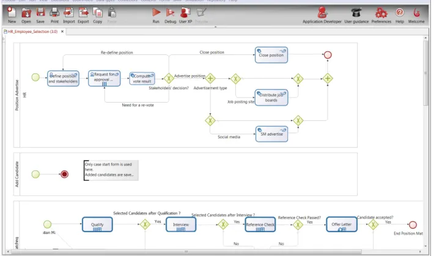Screen dimensions: 434x256
Task: Click the Need for a re-vote label
Action: coord(138,105)
